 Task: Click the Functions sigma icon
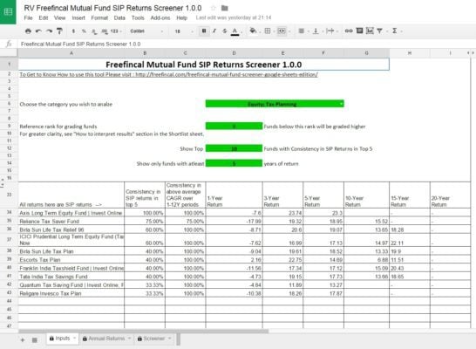pos(394,31)
